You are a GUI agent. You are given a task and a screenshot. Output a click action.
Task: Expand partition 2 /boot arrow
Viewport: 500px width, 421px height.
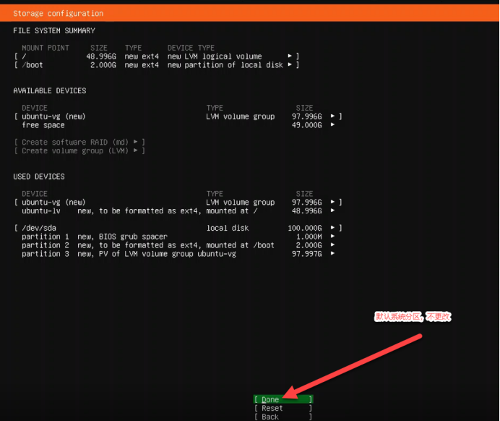[x=332, y=245]
